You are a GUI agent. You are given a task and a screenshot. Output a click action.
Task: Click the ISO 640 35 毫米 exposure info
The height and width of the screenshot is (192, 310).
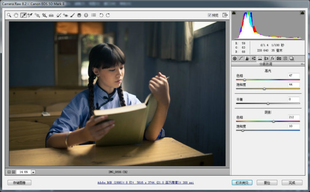[x=270, y=50]
